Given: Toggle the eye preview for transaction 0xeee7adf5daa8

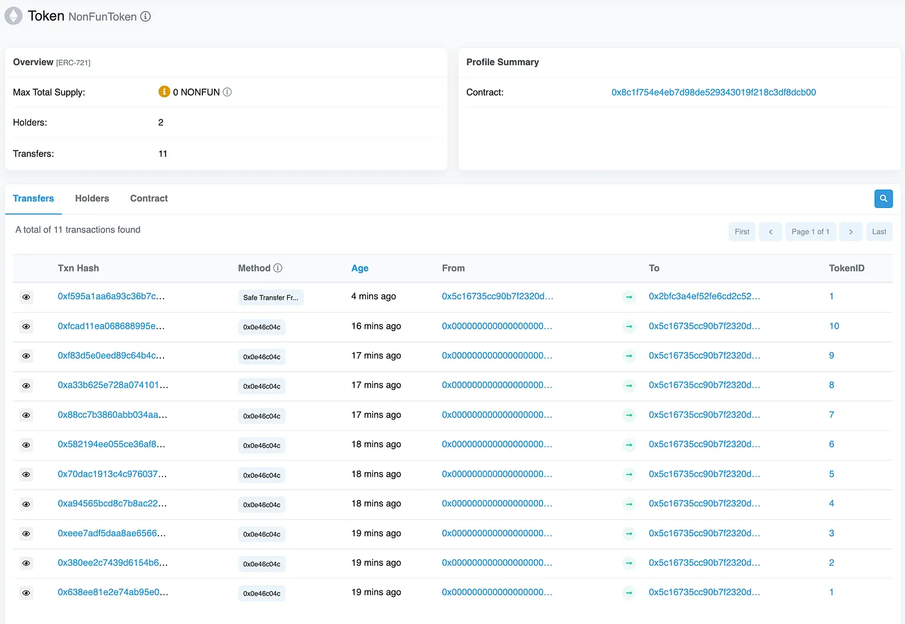Looking at the screenshot, I should pyautogui.click(x=26, y=534).
